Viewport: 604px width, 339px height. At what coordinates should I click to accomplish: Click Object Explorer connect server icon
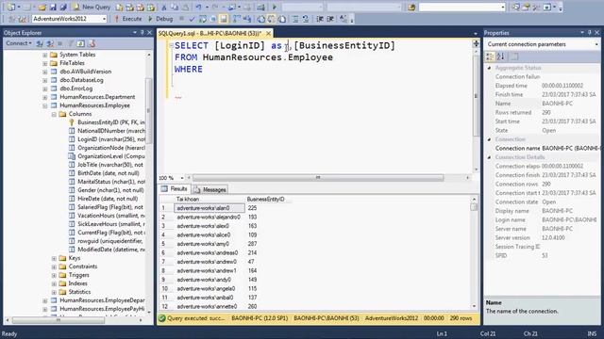(39, 43)
